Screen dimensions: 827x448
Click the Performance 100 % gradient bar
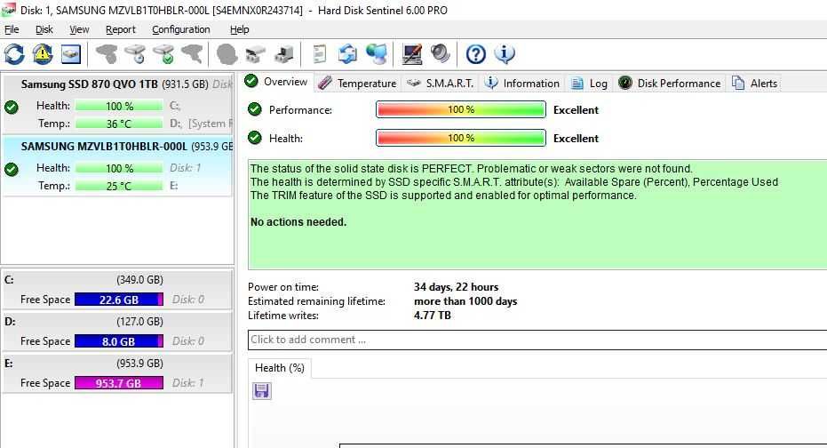point(460,109)
